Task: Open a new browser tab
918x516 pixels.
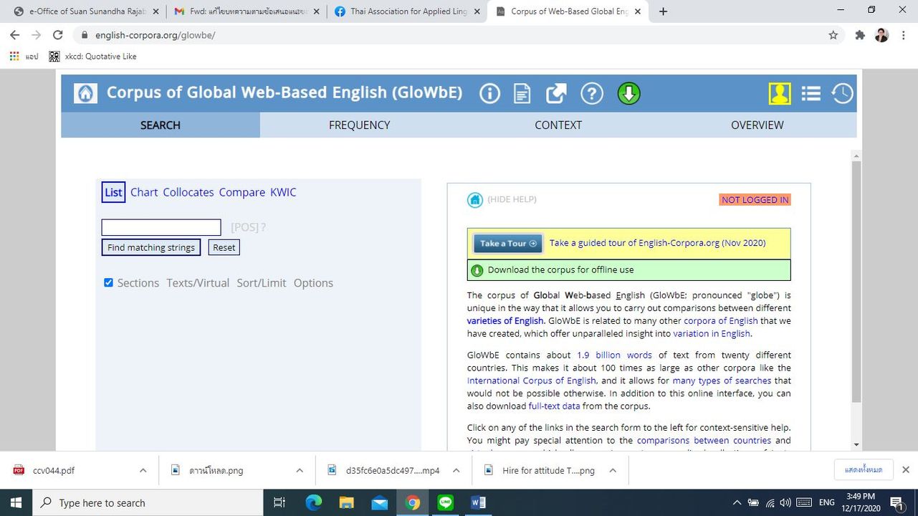Action: pyautogui.click(x=663, y=11)
